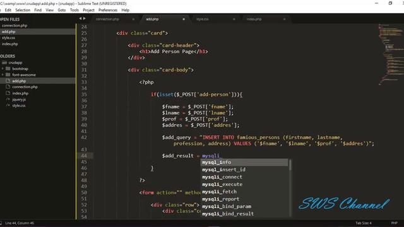Open the Help menu
Viewport: 404px width, 227px height.
pyautogui.click(x=125, y=10)
